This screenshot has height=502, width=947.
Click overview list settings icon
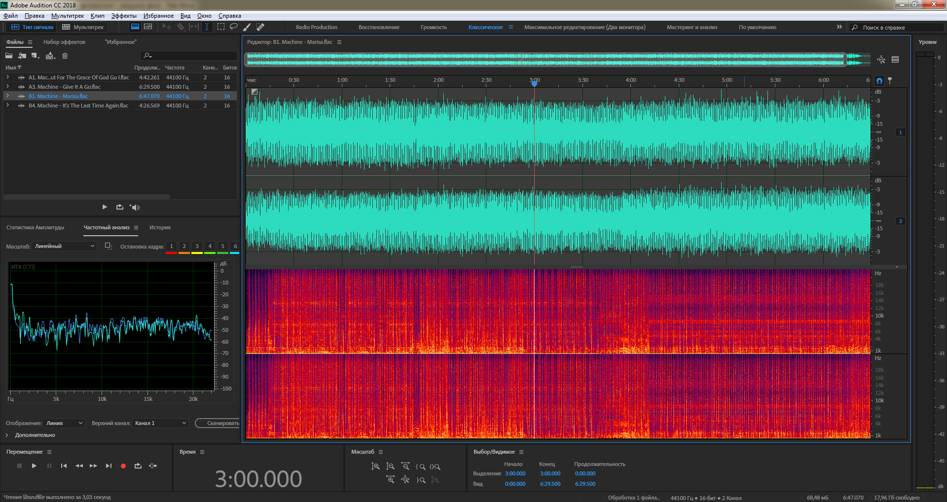coord(895,60)
